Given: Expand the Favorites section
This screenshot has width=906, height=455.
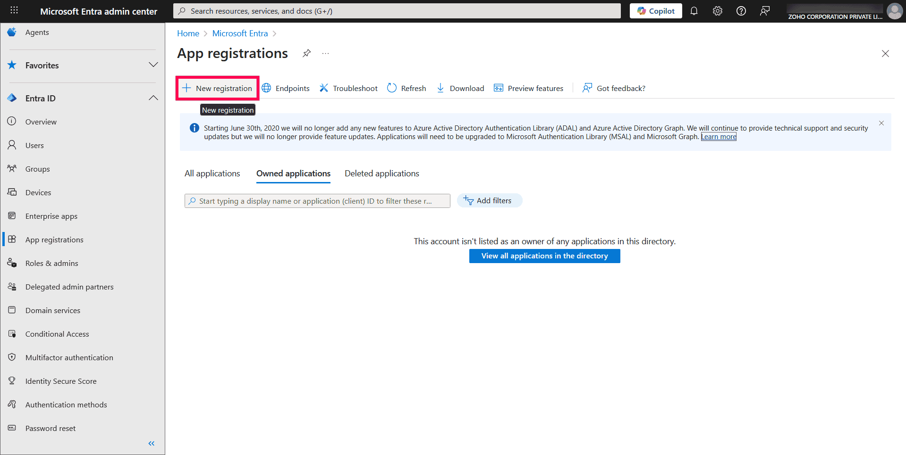Looking at the screenshot, I should (153, 65).
